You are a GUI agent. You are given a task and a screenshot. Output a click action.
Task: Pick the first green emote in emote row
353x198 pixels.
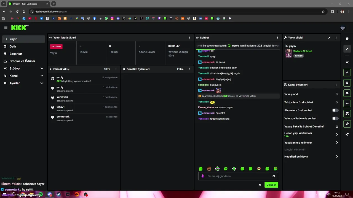click(201, 169)
